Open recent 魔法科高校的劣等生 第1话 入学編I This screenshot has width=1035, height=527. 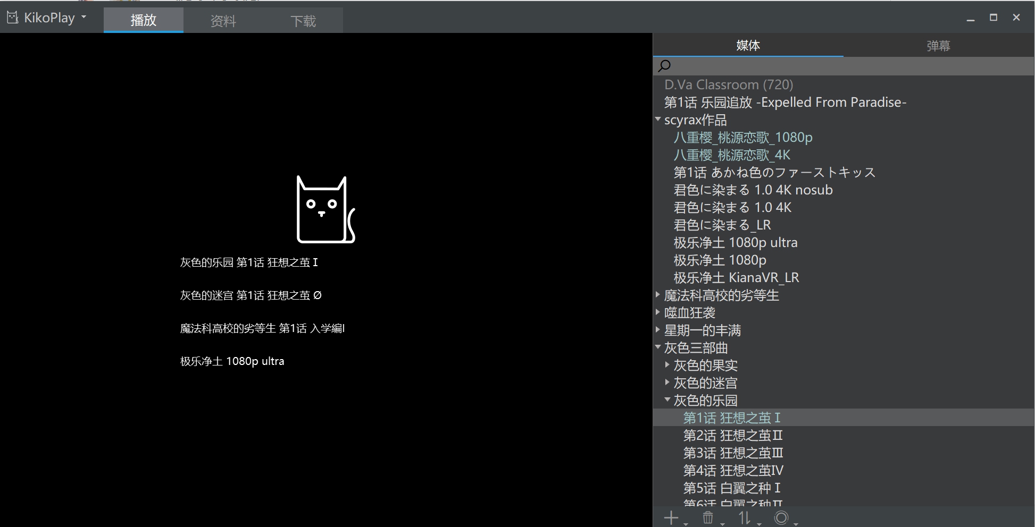point(262,328)
